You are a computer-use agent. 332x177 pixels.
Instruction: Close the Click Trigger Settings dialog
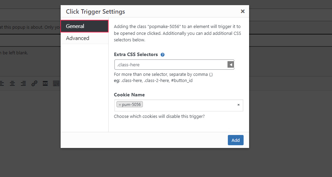(x=243, y=11)
